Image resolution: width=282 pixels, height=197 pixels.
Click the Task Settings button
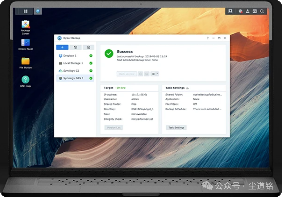click(176, 128)
